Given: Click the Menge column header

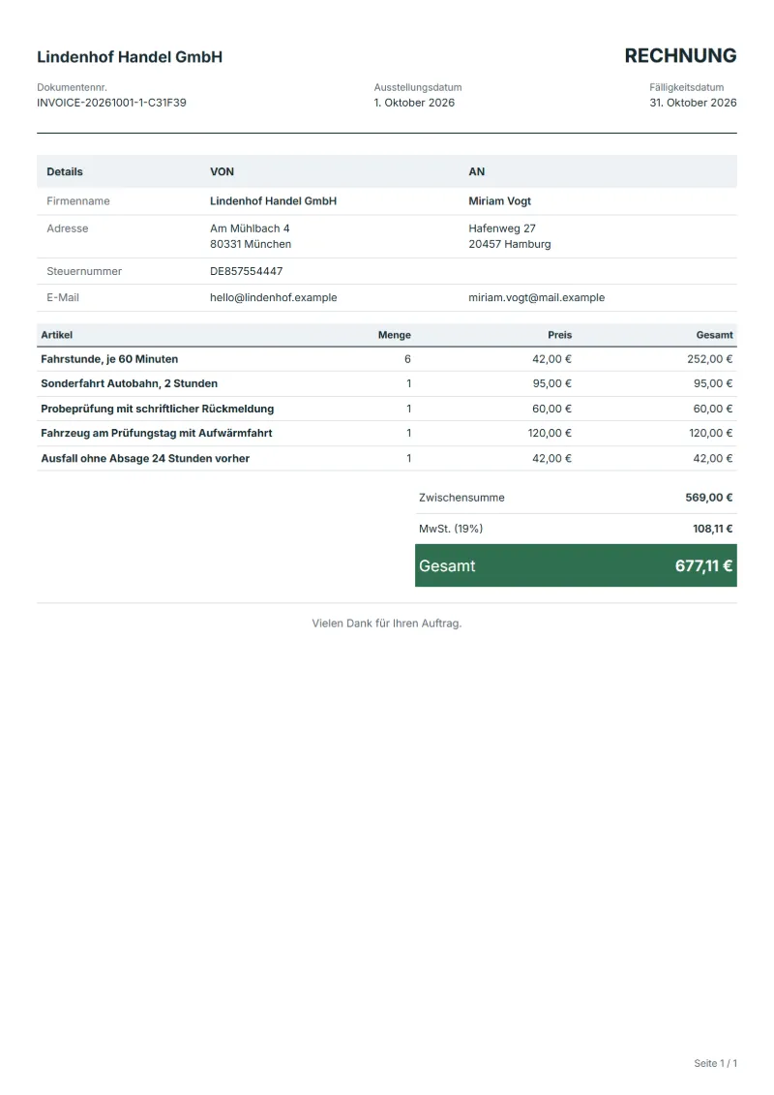Looking at the screenshot, I should 395,335.
